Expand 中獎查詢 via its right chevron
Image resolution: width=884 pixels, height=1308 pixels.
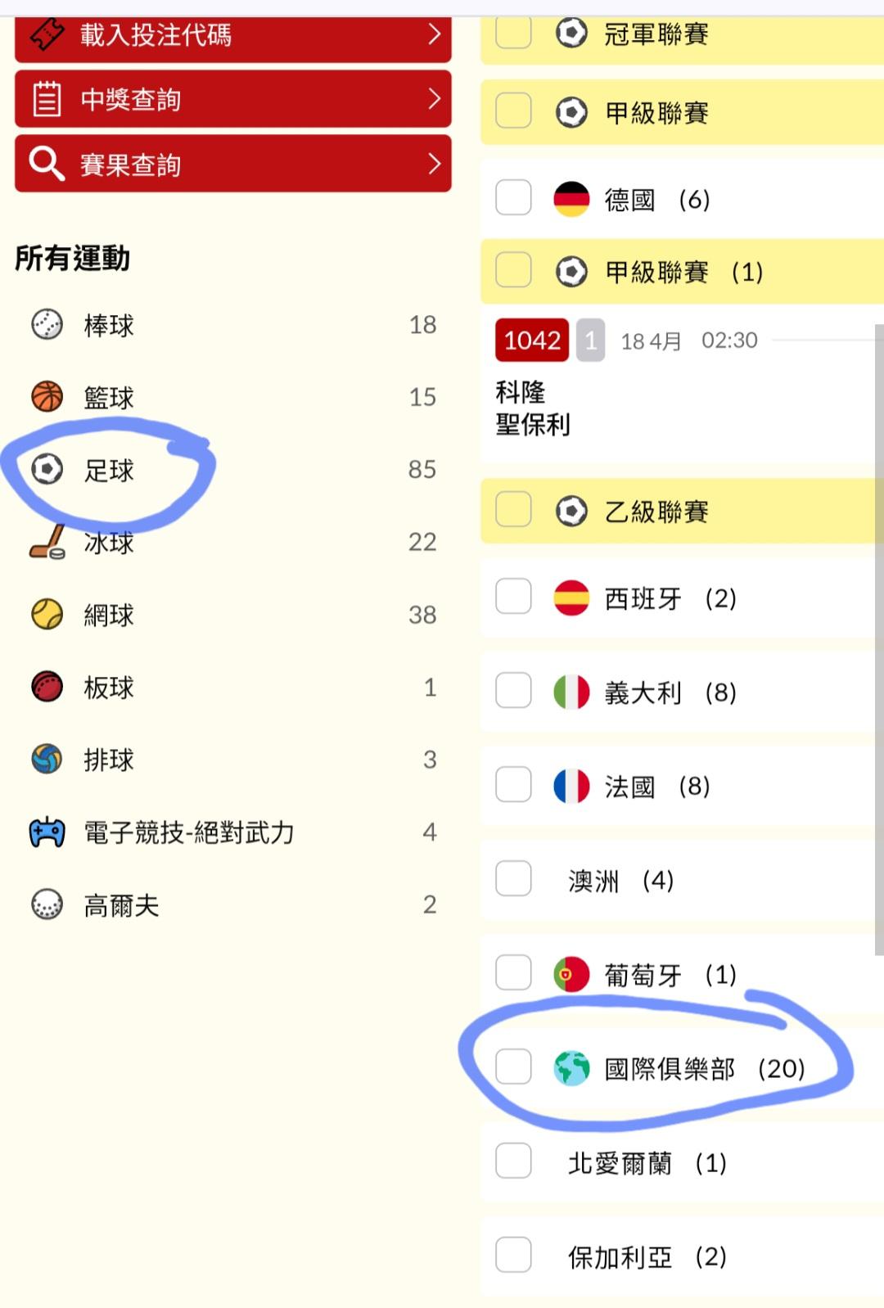click(435, 99)
